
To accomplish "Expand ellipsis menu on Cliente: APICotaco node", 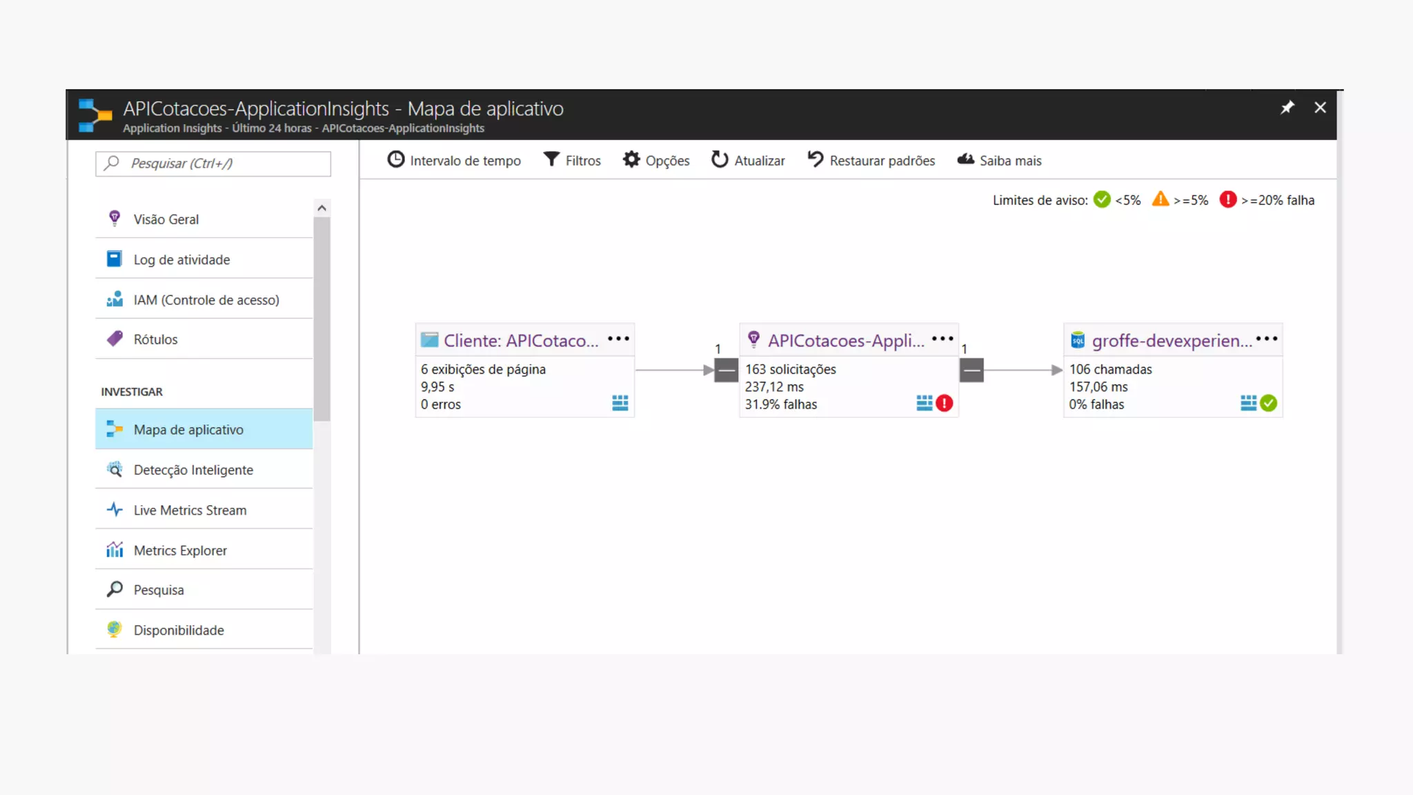I will [618, 339].
